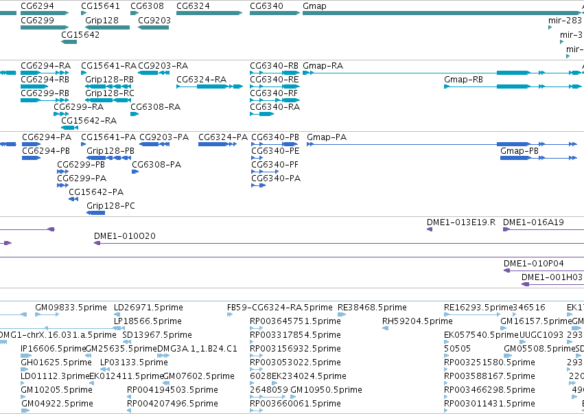The image size is (584, 414).
Task: Select the CG15641-RA transcript label
Action: point(108,66)
